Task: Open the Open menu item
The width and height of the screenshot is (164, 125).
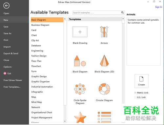Action: pyautogui.click(x=6, y=13)
